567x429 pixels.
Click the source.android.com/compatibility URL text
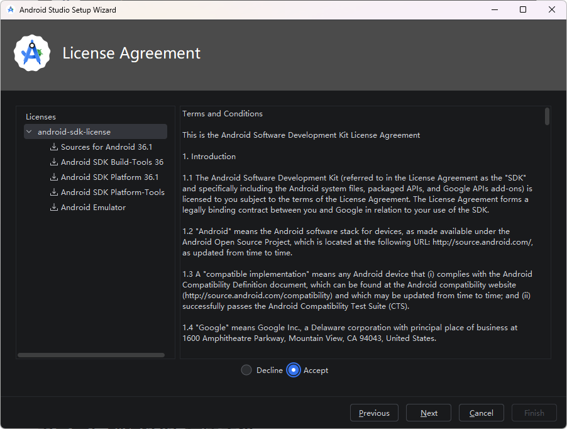[x=258, y=296]
